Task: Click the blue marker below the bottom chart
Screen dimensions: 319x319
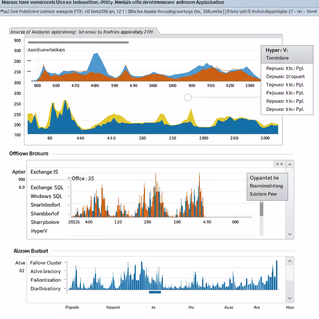Action: coord(155,292)
